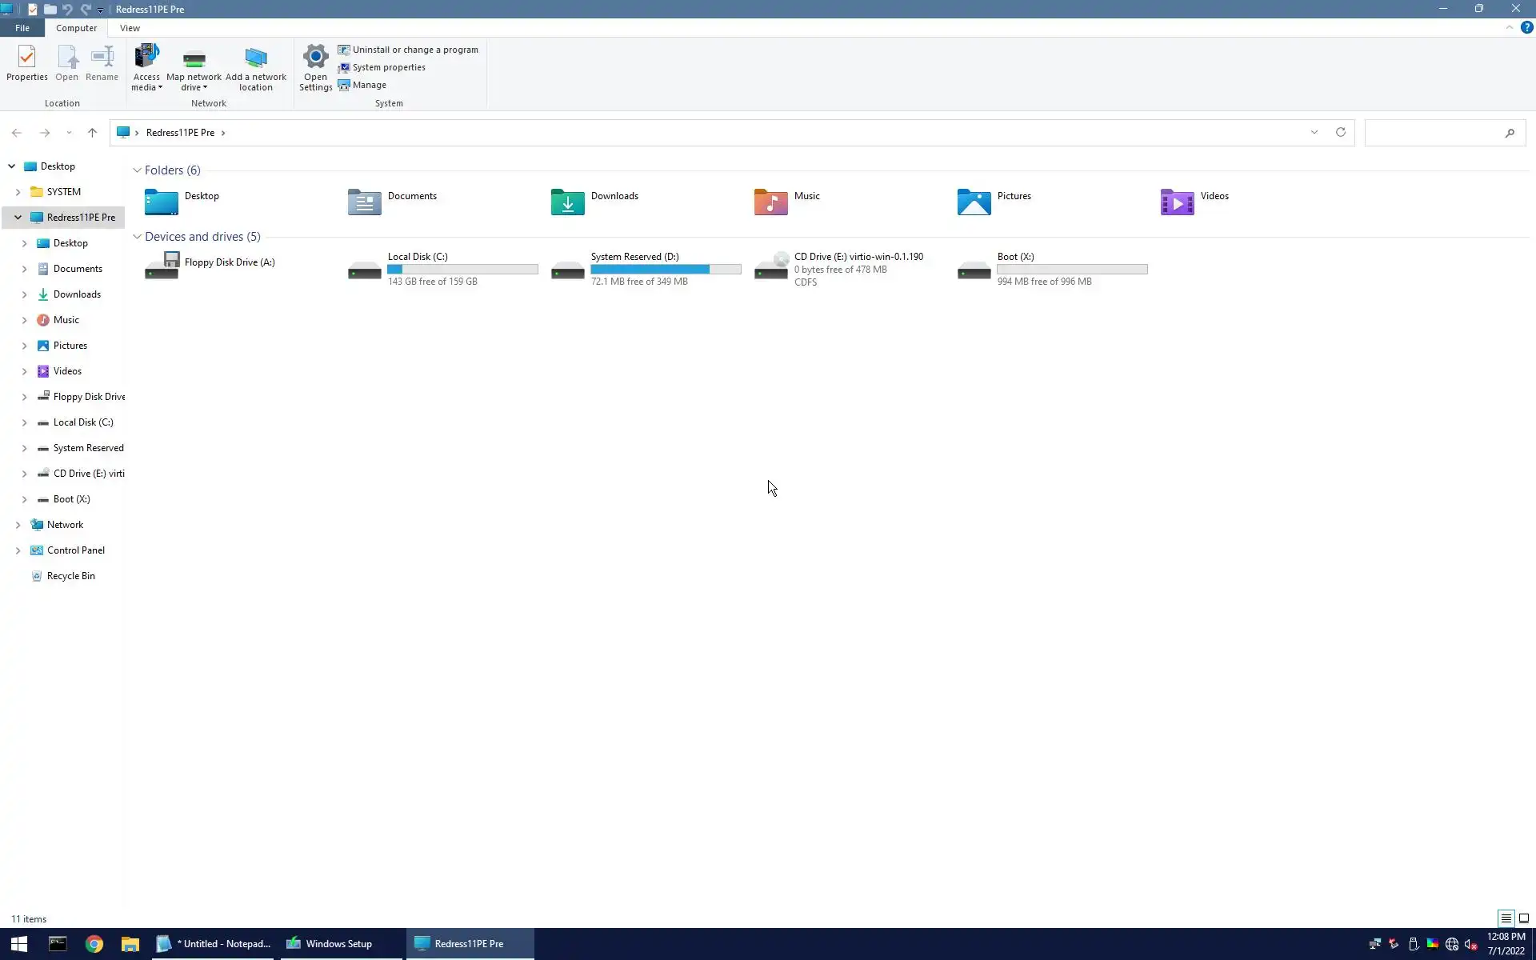Image resolution: width=1536 pixels, height=960 pixels.
Task: Open the address bar history dropdown
Action: (1314, 133)
